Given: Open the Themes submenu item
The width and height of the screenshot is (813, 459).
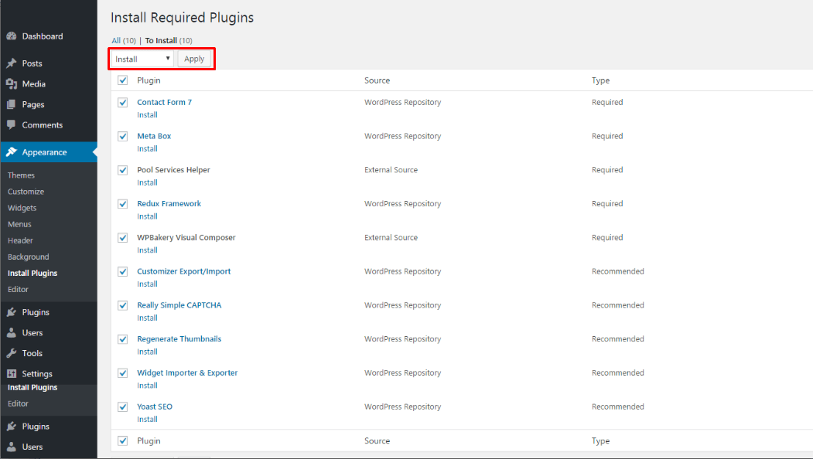Looking at the screenshot, I should (21, 175).
